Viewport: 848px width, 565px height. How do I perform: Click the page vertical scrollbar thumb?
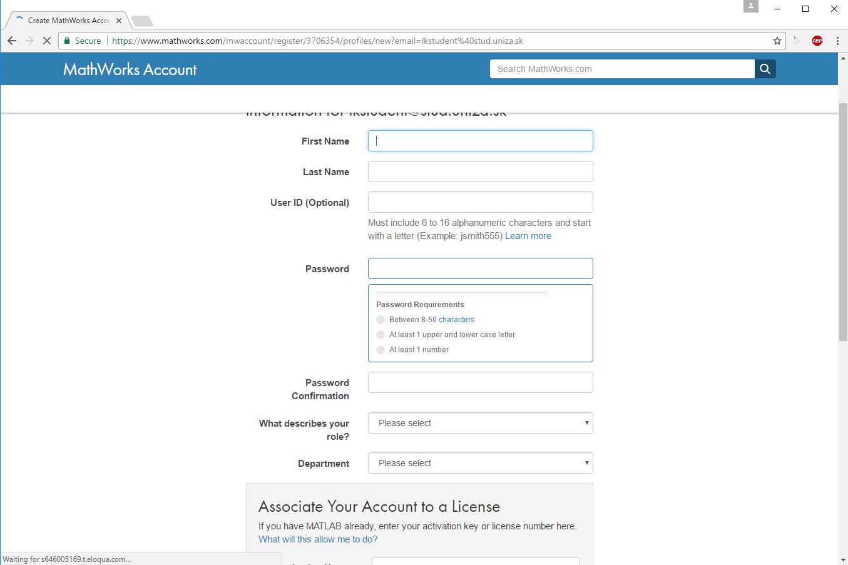[x=843, y=222]
